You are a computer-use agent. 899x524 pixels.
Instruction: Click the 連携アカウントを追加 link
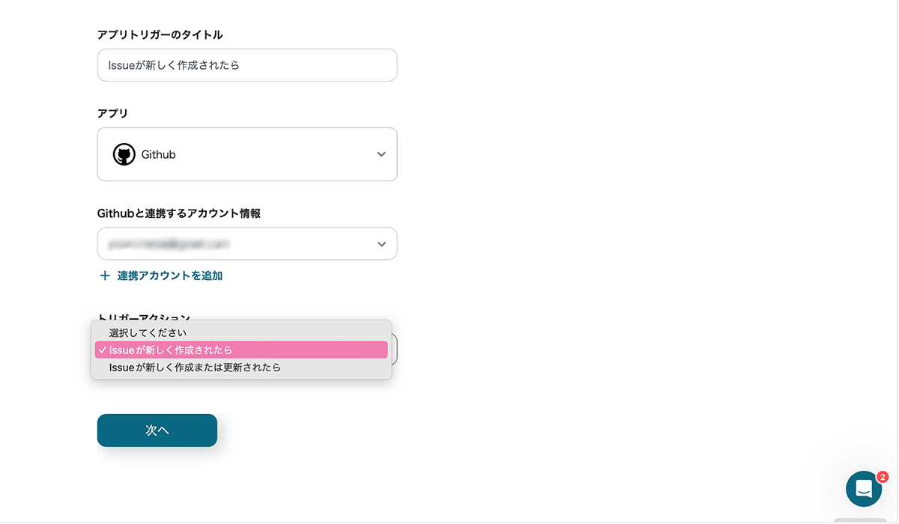point(170,275)
